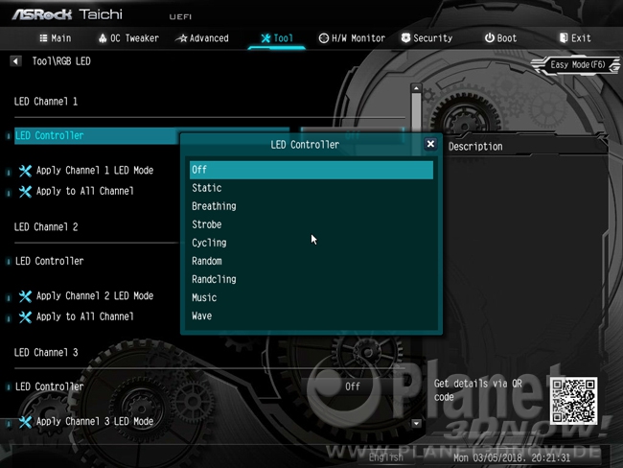Click wrench icon of Apply Channel 3 LED Mode
The image size is (623, 468).
coord(25,422)
